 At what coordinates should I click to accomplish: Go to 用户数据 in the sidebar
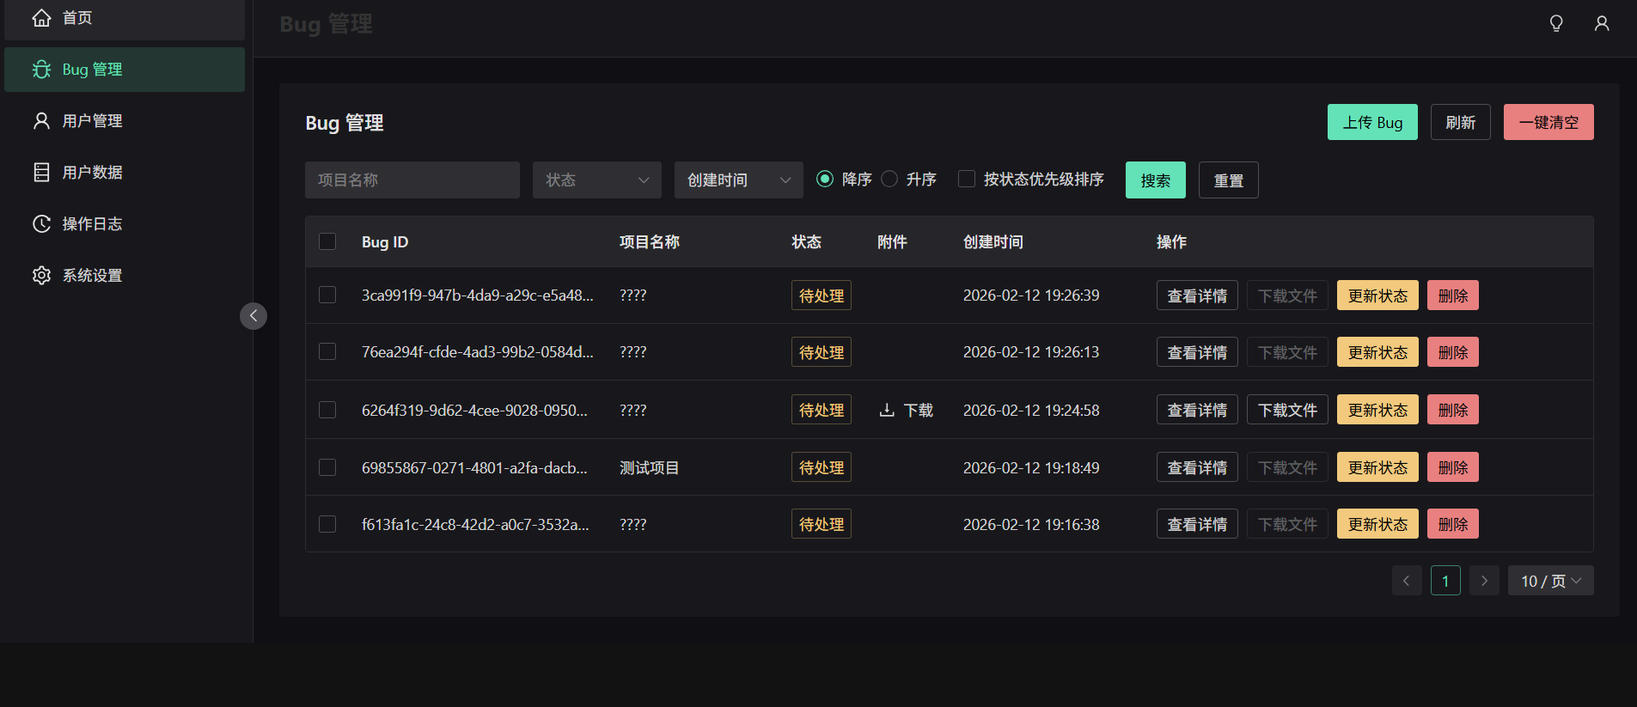[x=92, y=173]
